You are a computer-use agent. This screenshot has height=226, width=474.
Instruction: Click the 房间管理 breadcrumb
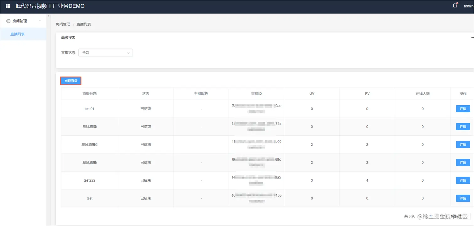pos(63,24)
